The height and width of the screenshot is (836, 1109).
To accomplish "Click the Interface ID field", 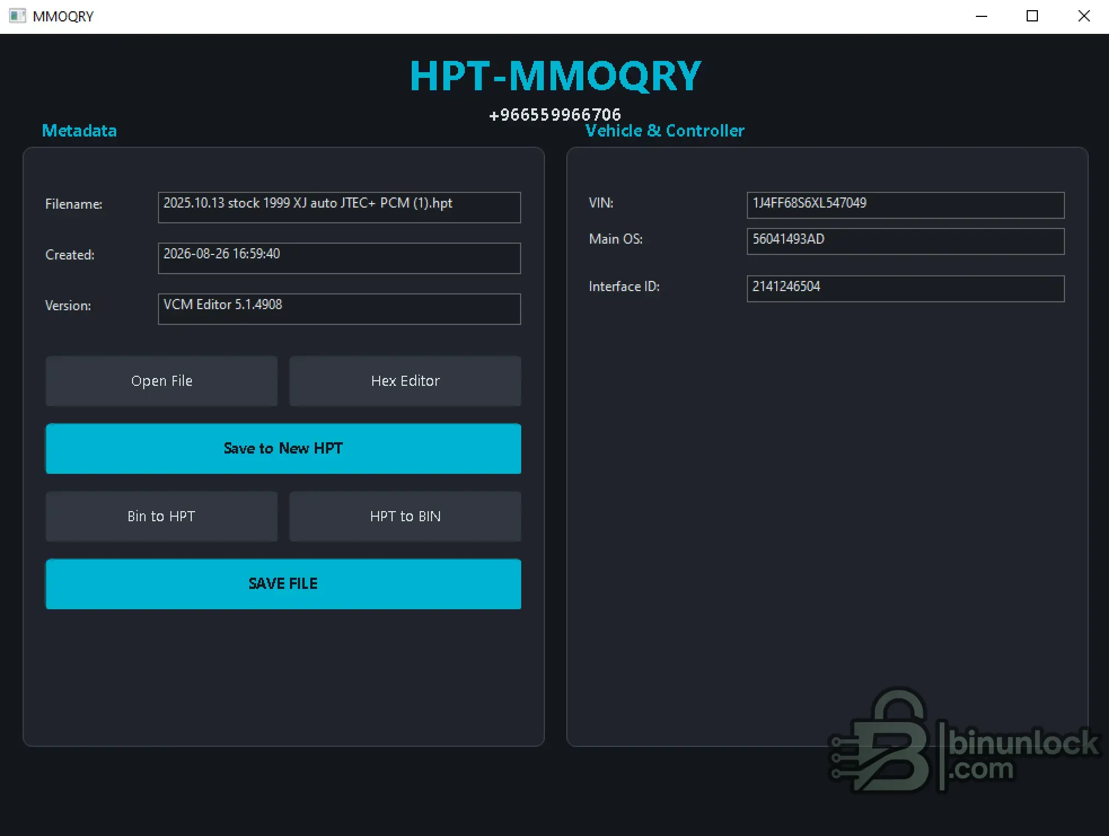I will pos(905,289).
